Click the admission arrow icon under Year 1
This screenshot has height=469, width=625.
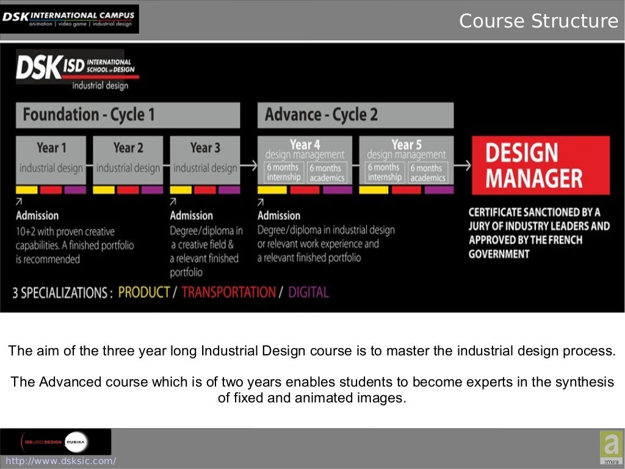[19, 202]
